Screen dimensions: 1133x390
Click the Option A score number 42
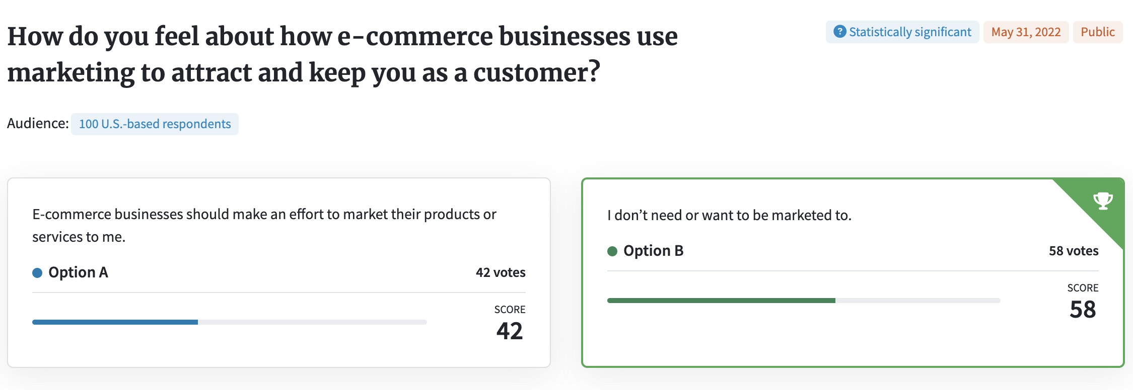(x=510, y=331)
